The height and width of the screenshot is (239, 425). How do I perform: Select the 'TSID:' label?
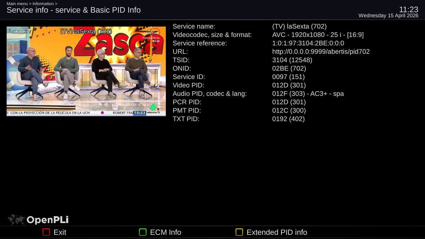coord(181,60)
